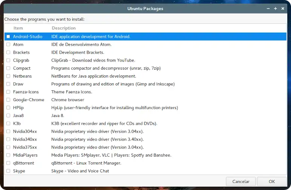Close the Ubuntu Packages window
This screenshot has width=291, height=190.
coord(283,9)
